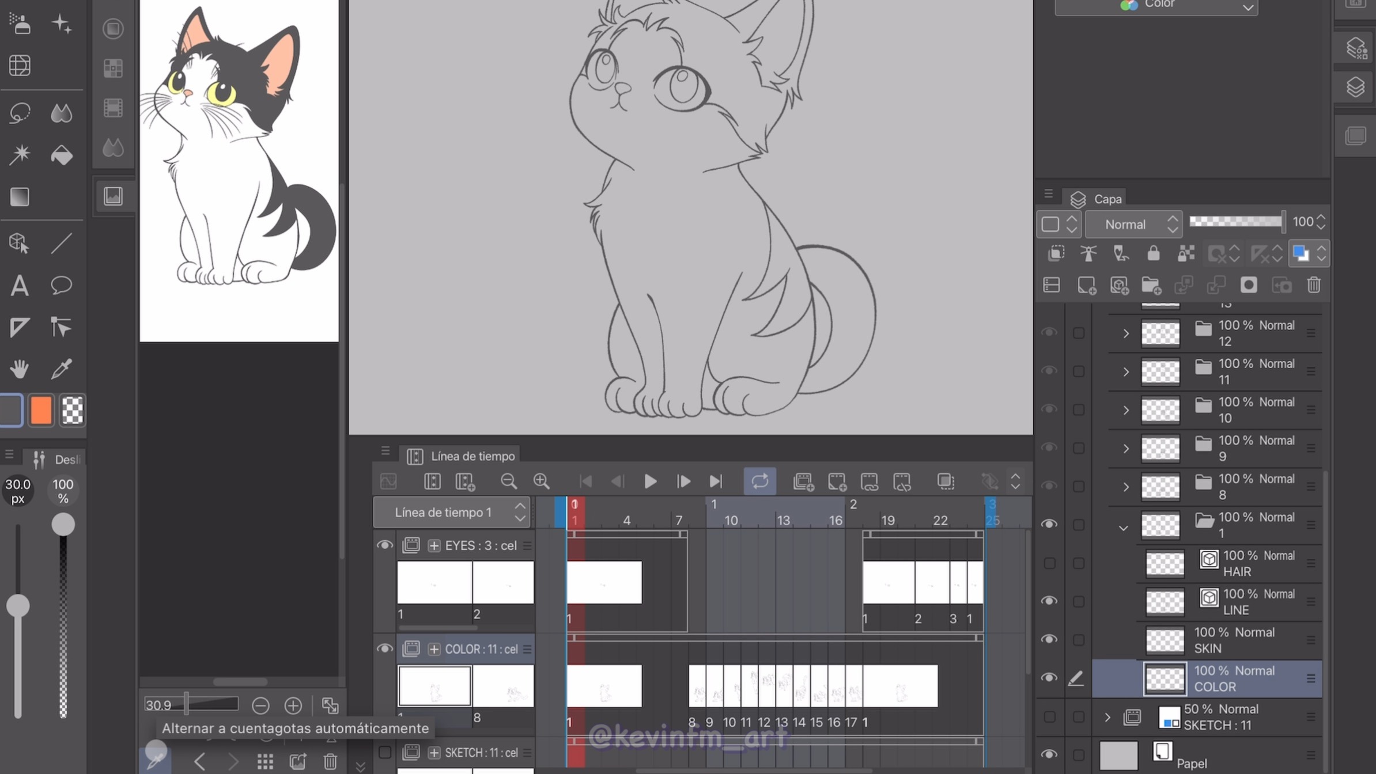Select the Text tool
The image size is (1376, 774).
(20, 286)
